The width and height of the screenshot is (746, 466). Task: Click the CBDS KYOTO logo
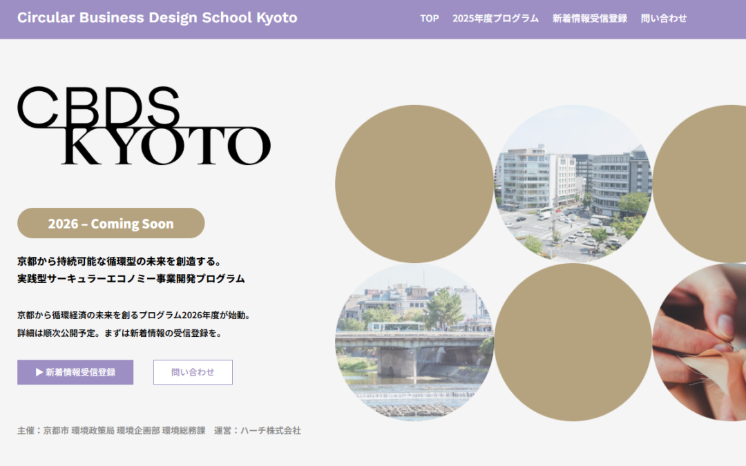click(144, 126)
